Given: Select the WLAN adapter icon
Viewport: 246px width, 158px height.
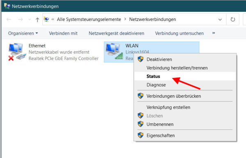Looking at the screenshot, I should tap(114, 51).
